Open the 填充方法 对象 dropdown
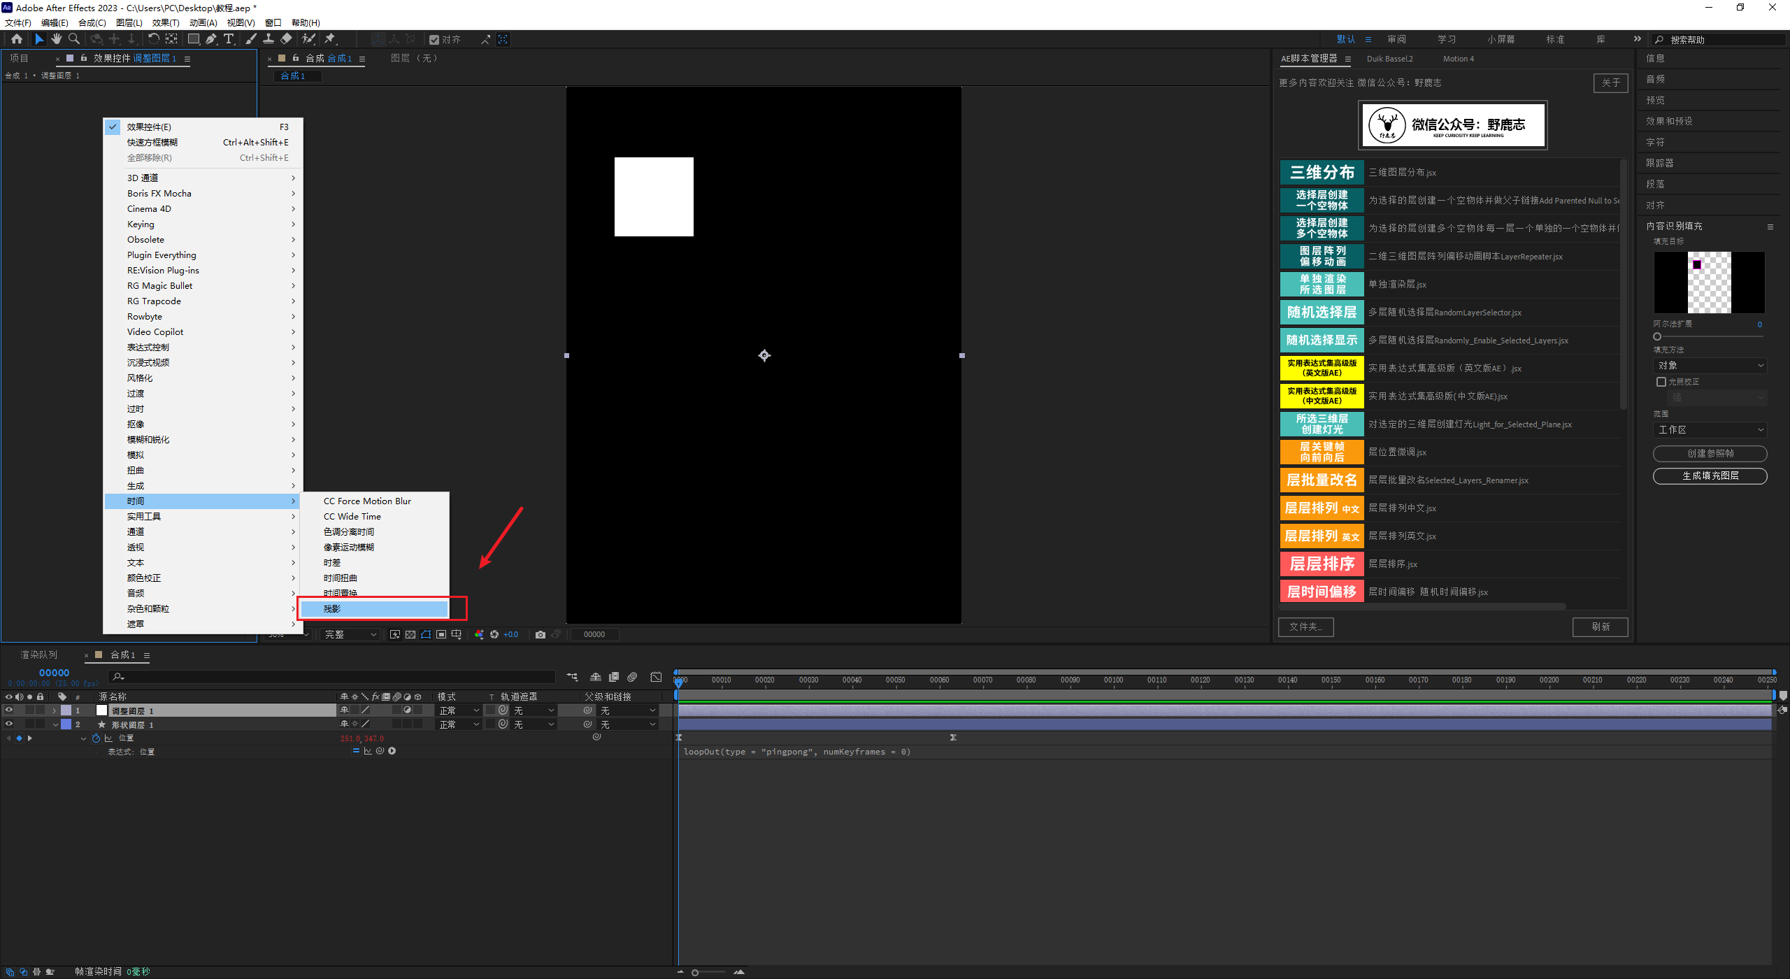 click(1710, 366)
